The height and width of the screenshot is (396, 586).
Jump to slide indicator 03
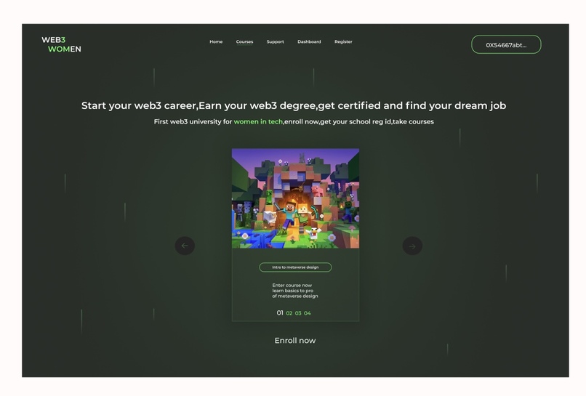(298, 313)
